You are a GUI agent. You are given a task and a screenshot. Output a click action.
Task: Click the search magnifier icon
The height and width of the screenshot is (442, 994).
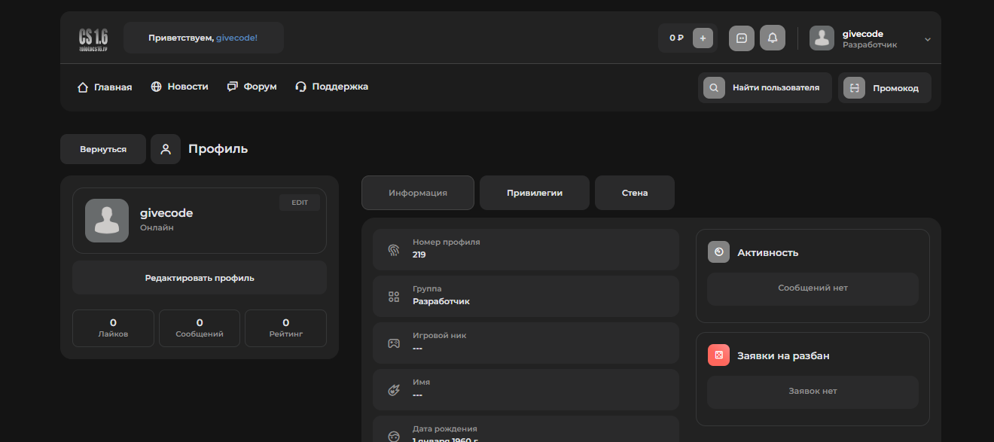[714, 88]
